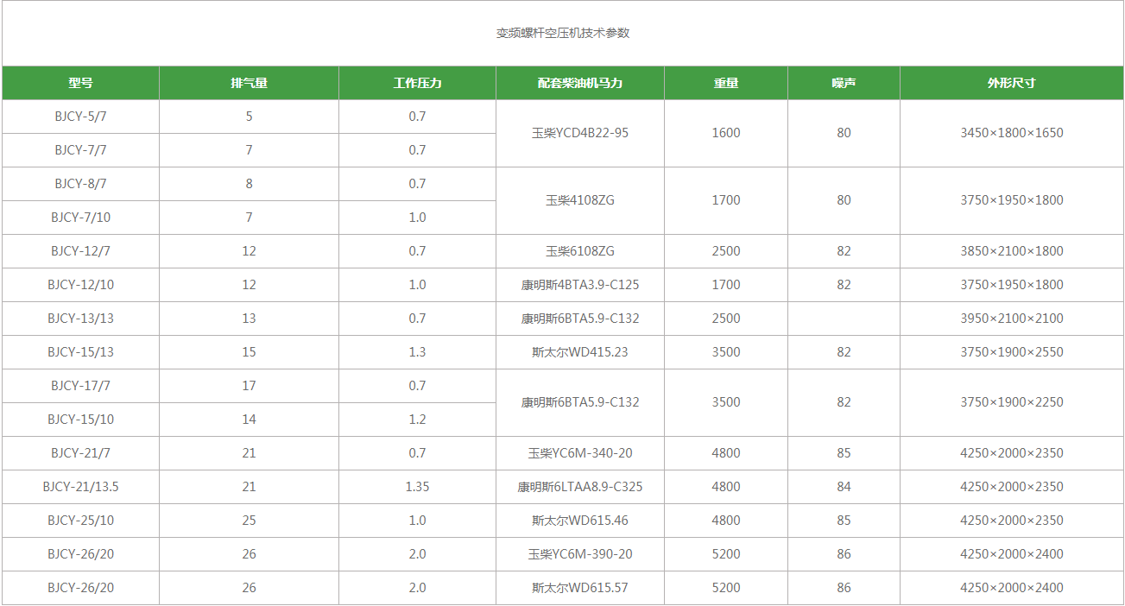This screenshot has height=606, width=1125.
Task: Select the 重量 column header
Action: click(726, 84)
